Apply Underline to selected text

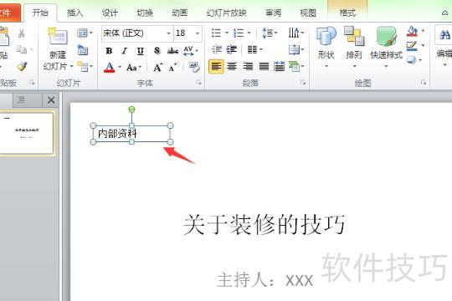click(141, 51)
